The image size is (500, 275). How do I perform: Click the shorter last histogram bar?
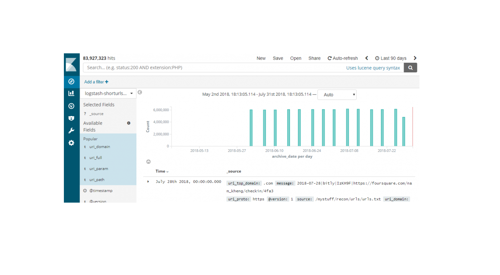point(403,132)
